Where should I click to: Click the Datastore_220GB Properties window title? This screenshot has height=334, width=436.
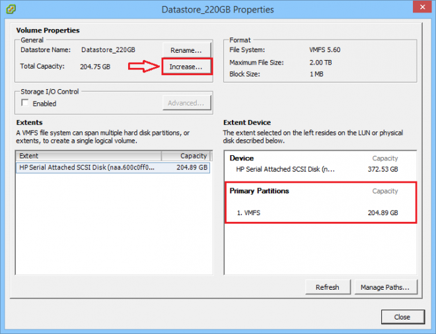coord(217,10)
